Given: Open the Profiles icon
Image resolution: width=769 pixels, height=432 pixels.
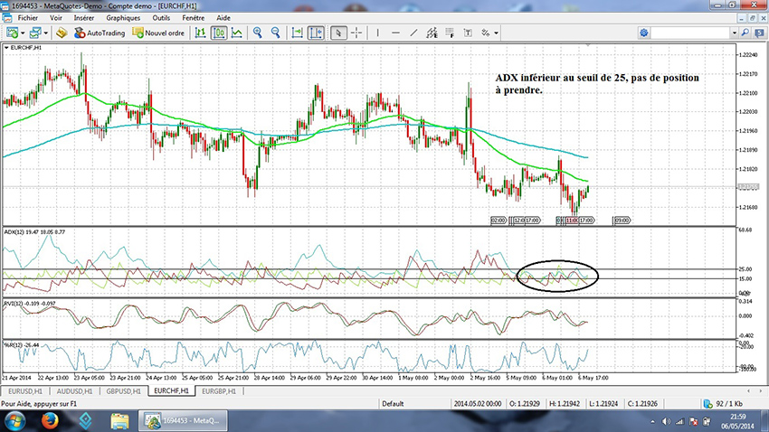Looking at the screenshot, I should [34, 33].
